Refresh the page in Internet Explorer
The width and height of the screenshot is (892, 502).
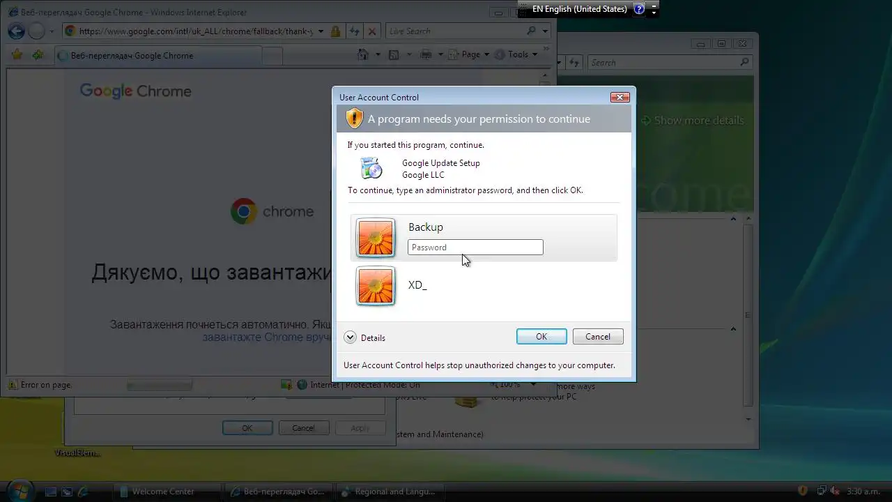[355, 31]
